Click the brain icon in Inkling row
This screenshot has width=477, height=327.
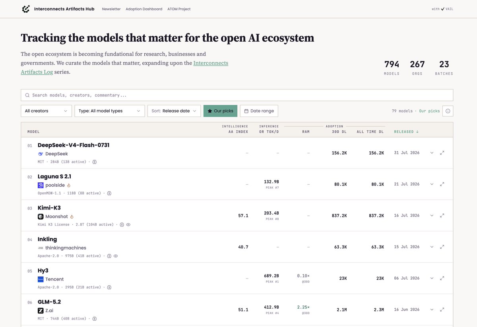click(x=109, y=256)
